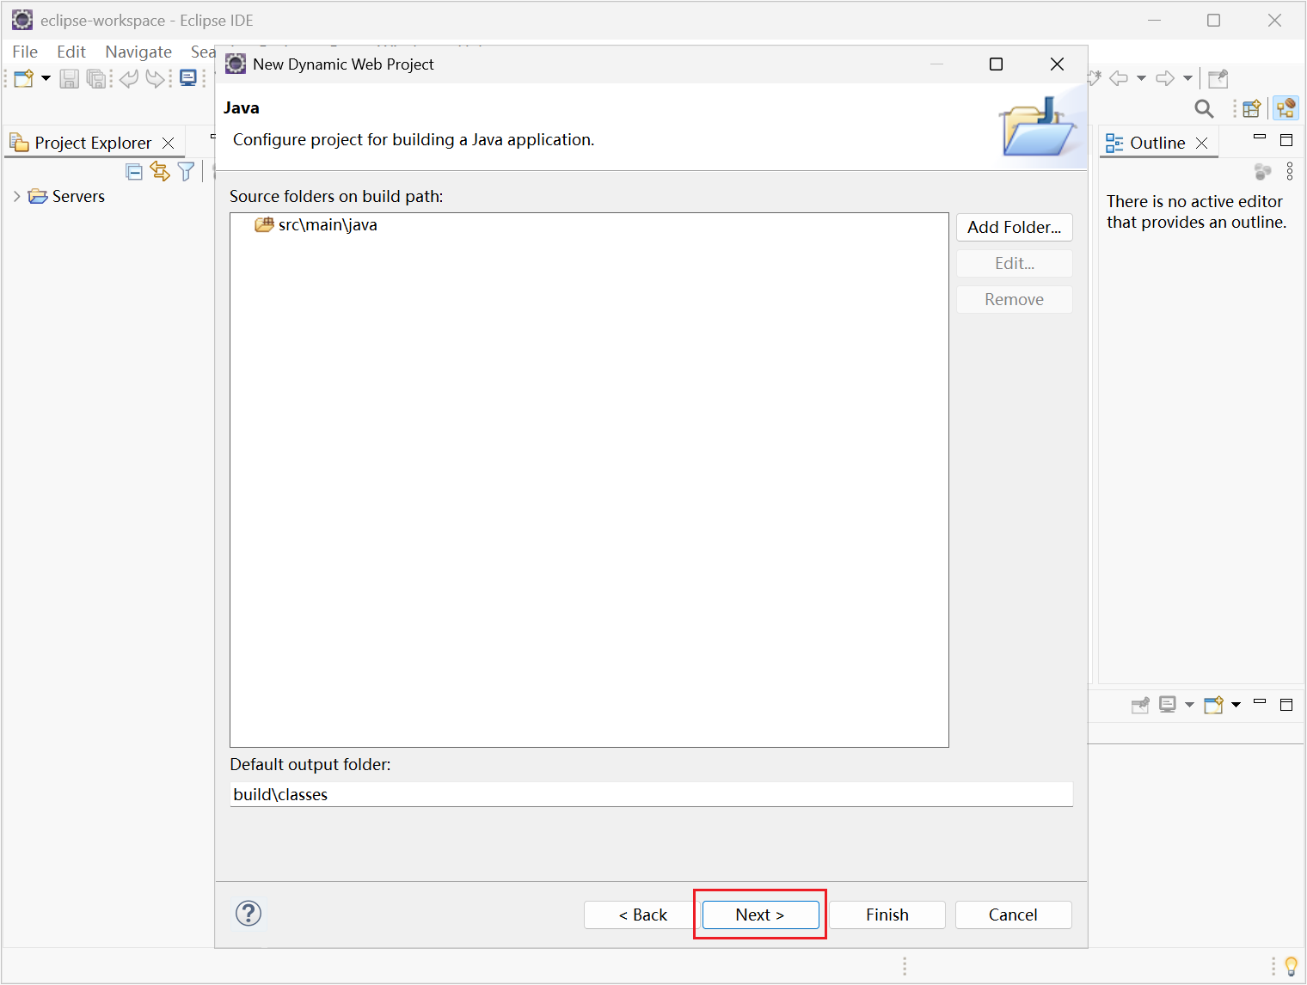Maximize the Outline view panel
The image size is (1307, 985).
click(1286, 140)
